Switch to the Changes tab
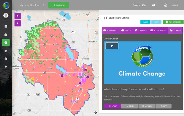184x116 pixels. 141,31
